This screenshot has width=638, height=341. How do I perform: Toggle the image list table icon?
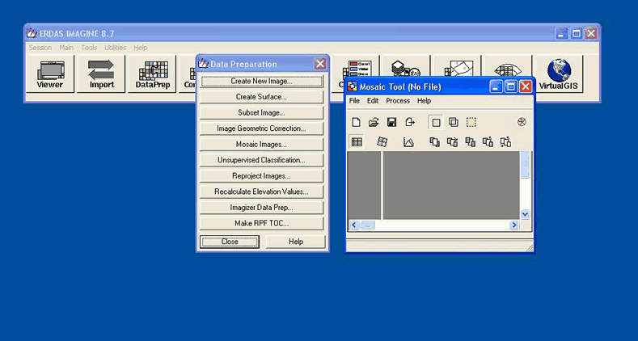357,142
